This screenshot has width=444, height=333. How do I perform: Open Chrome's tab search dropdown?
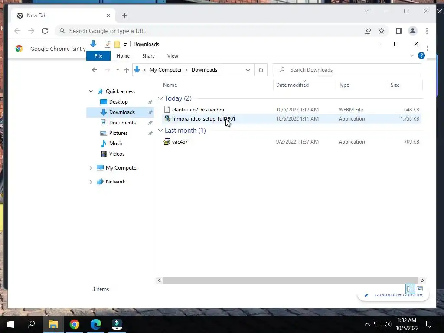click(x=366, y=11)
